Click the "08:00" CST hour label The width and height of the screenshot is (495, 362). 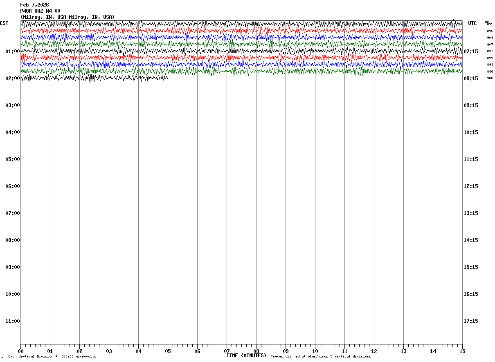(13, 240)
